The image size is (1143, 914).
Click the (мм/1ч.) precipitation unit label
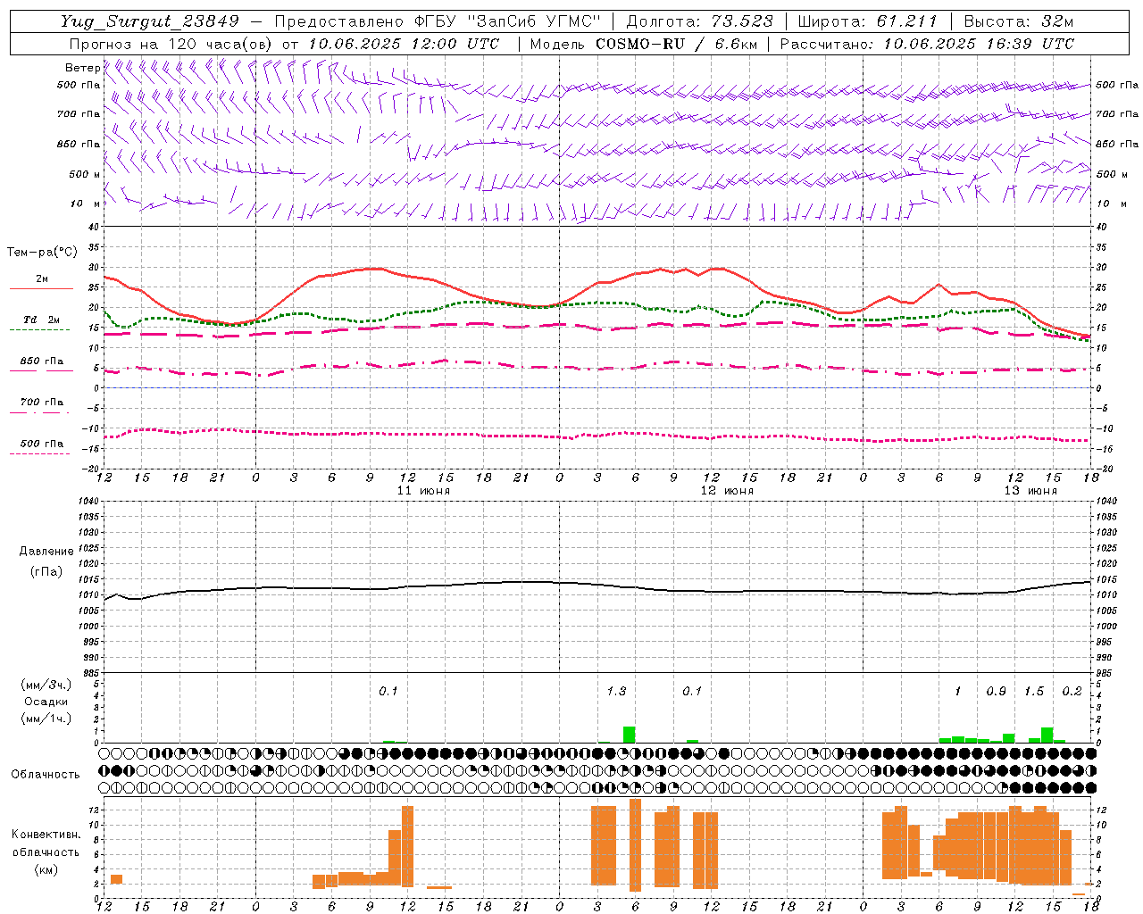(46, 719)
